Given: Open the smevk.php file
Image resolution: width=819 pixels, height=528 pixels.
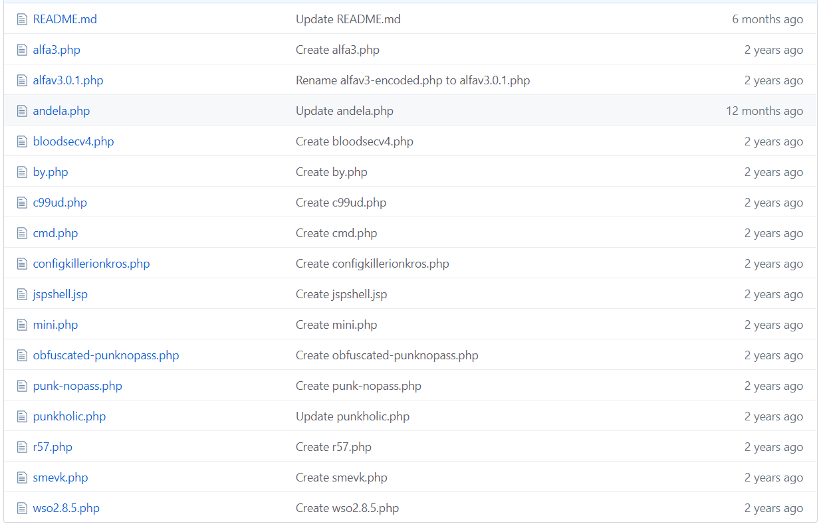Looking at the screenshot, I should click(x=60, y=478).
